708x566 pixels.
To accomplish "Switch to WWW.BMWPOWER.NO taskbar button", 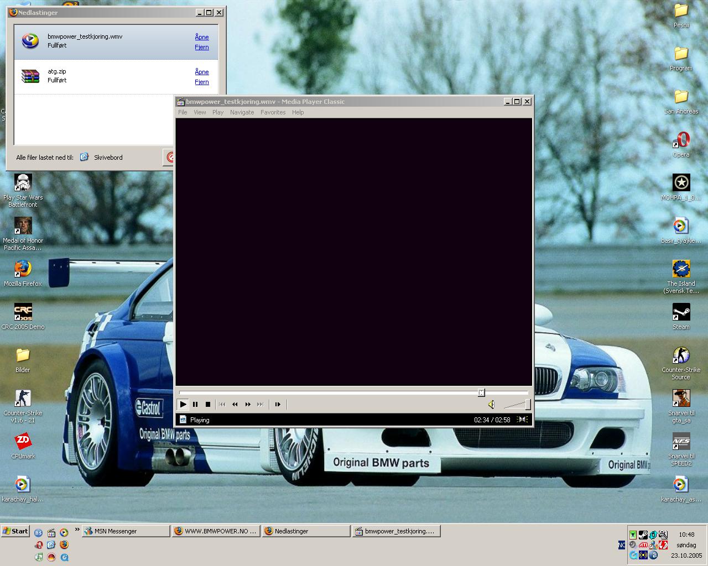I will tap(216, 531).
